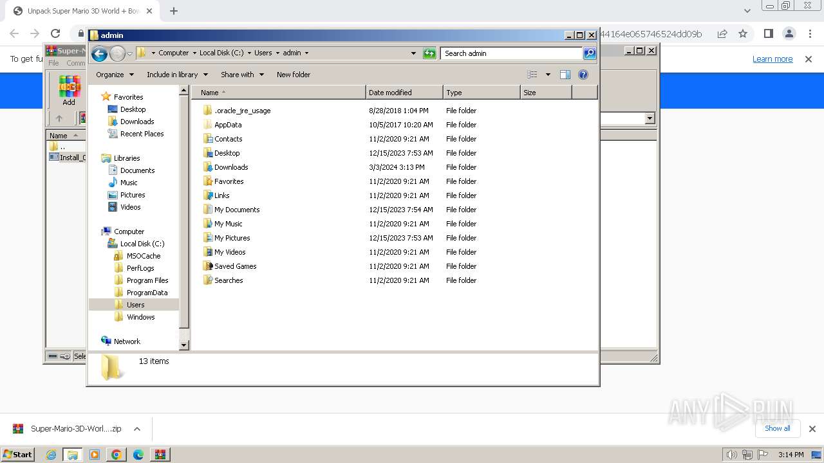Click Local Disk (C:) address segment

[x=221, y=53]
